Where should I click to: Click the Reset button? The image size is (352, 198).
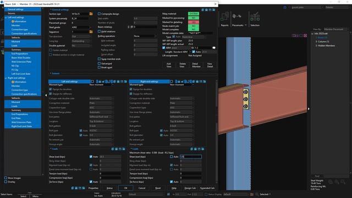158,188
